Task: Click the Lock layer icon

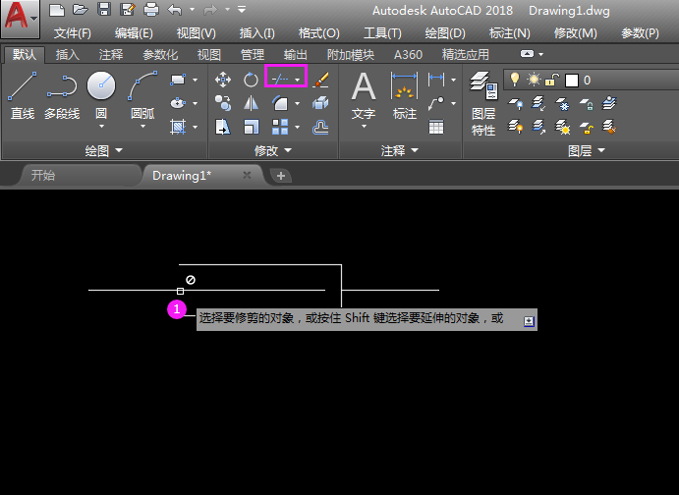Action: coord(587,103)
